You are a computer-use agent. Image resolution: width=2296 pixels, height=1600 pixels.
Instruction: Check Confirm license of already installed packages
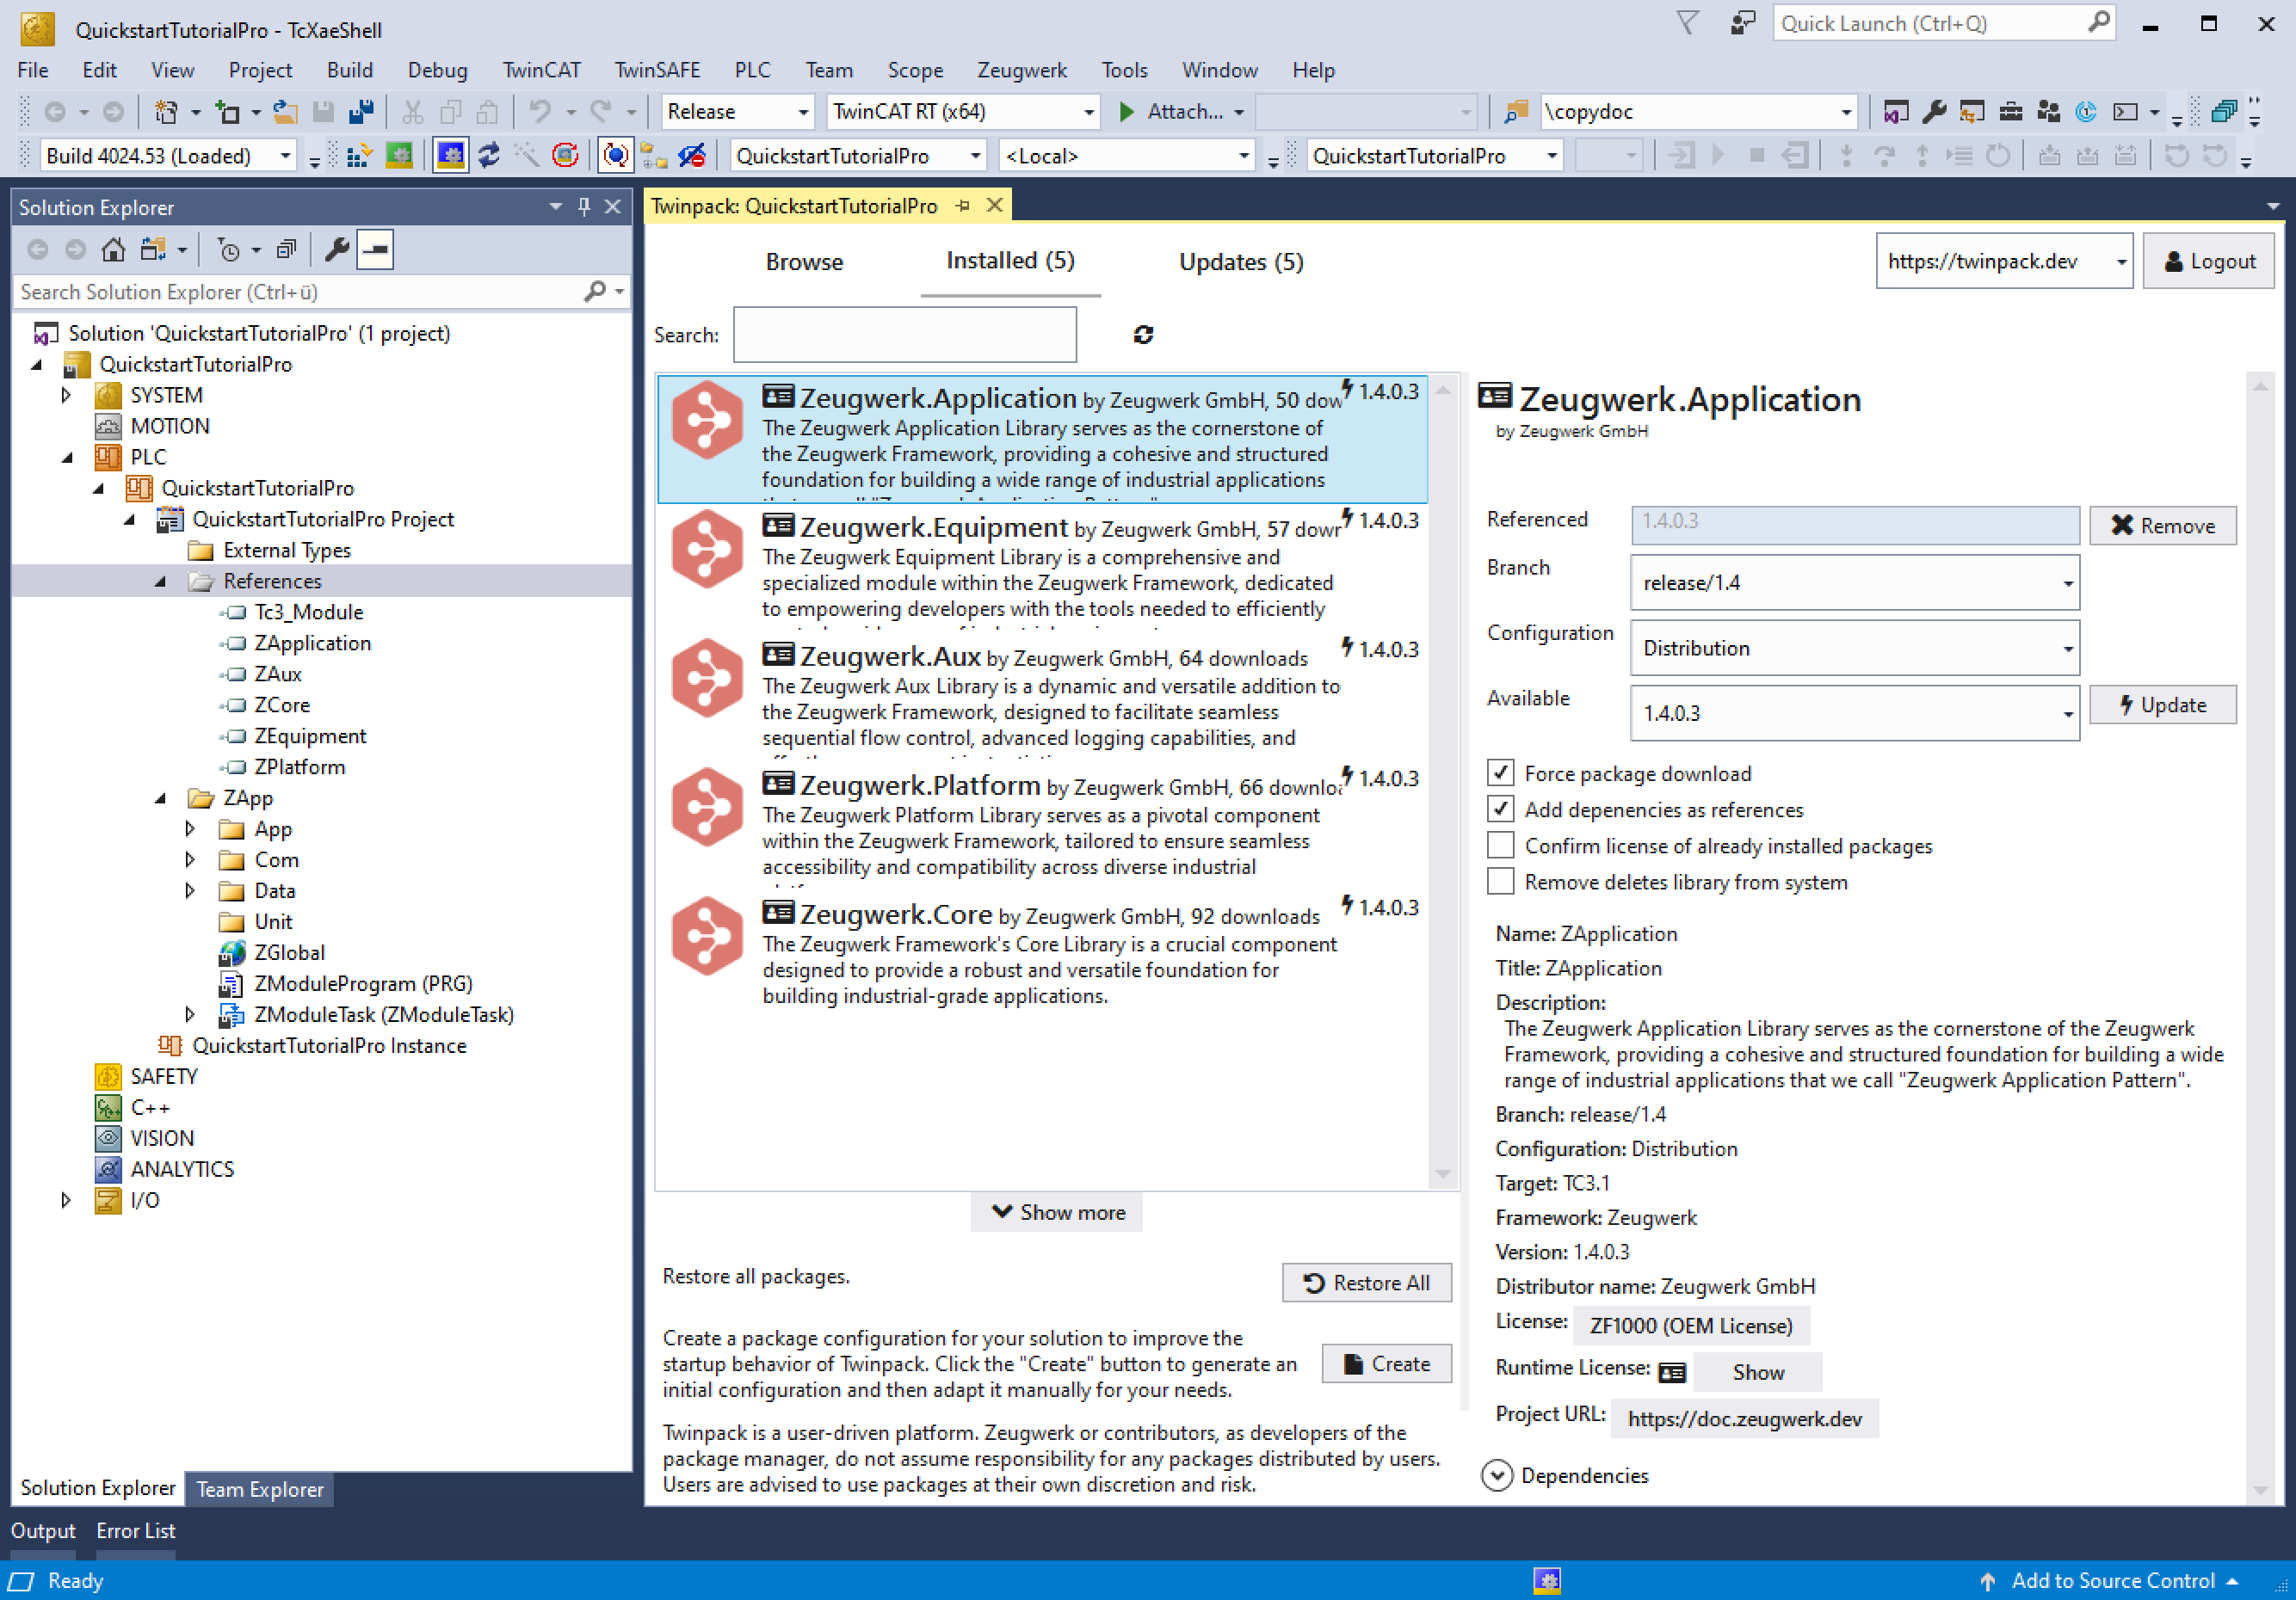1500,846
